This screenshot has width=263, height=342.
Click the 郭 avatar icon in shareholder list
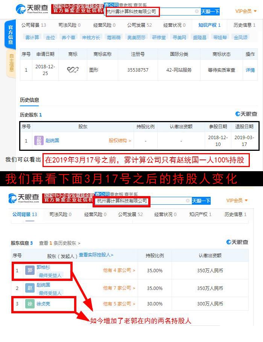tap(30, 270)
